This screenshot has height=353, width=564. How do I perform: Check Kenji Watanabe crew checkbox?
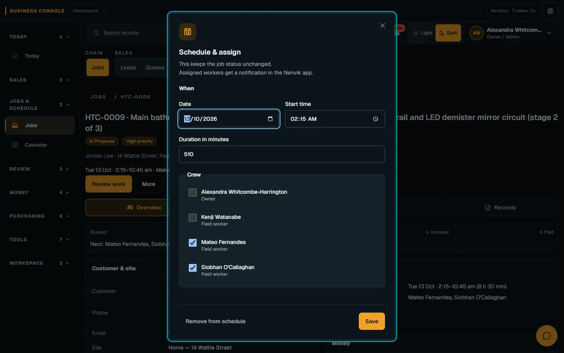(x=193, y=218)
